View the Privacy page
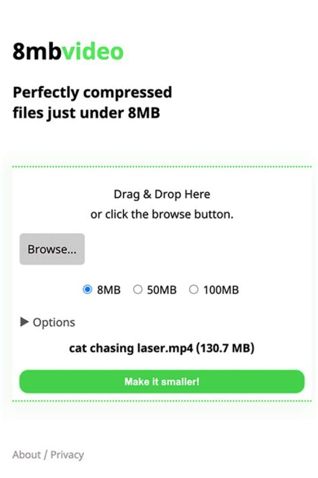 click(67, 454)
